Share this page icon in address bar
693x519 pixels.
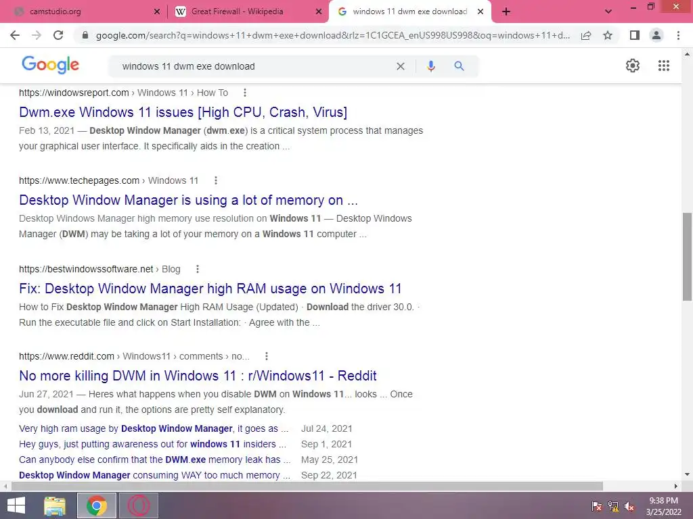pyautogui.click(x=586, y=35)
